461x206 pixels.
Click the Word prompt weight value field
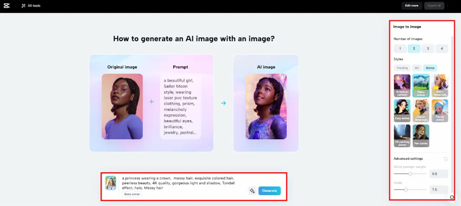click(439, 173)
